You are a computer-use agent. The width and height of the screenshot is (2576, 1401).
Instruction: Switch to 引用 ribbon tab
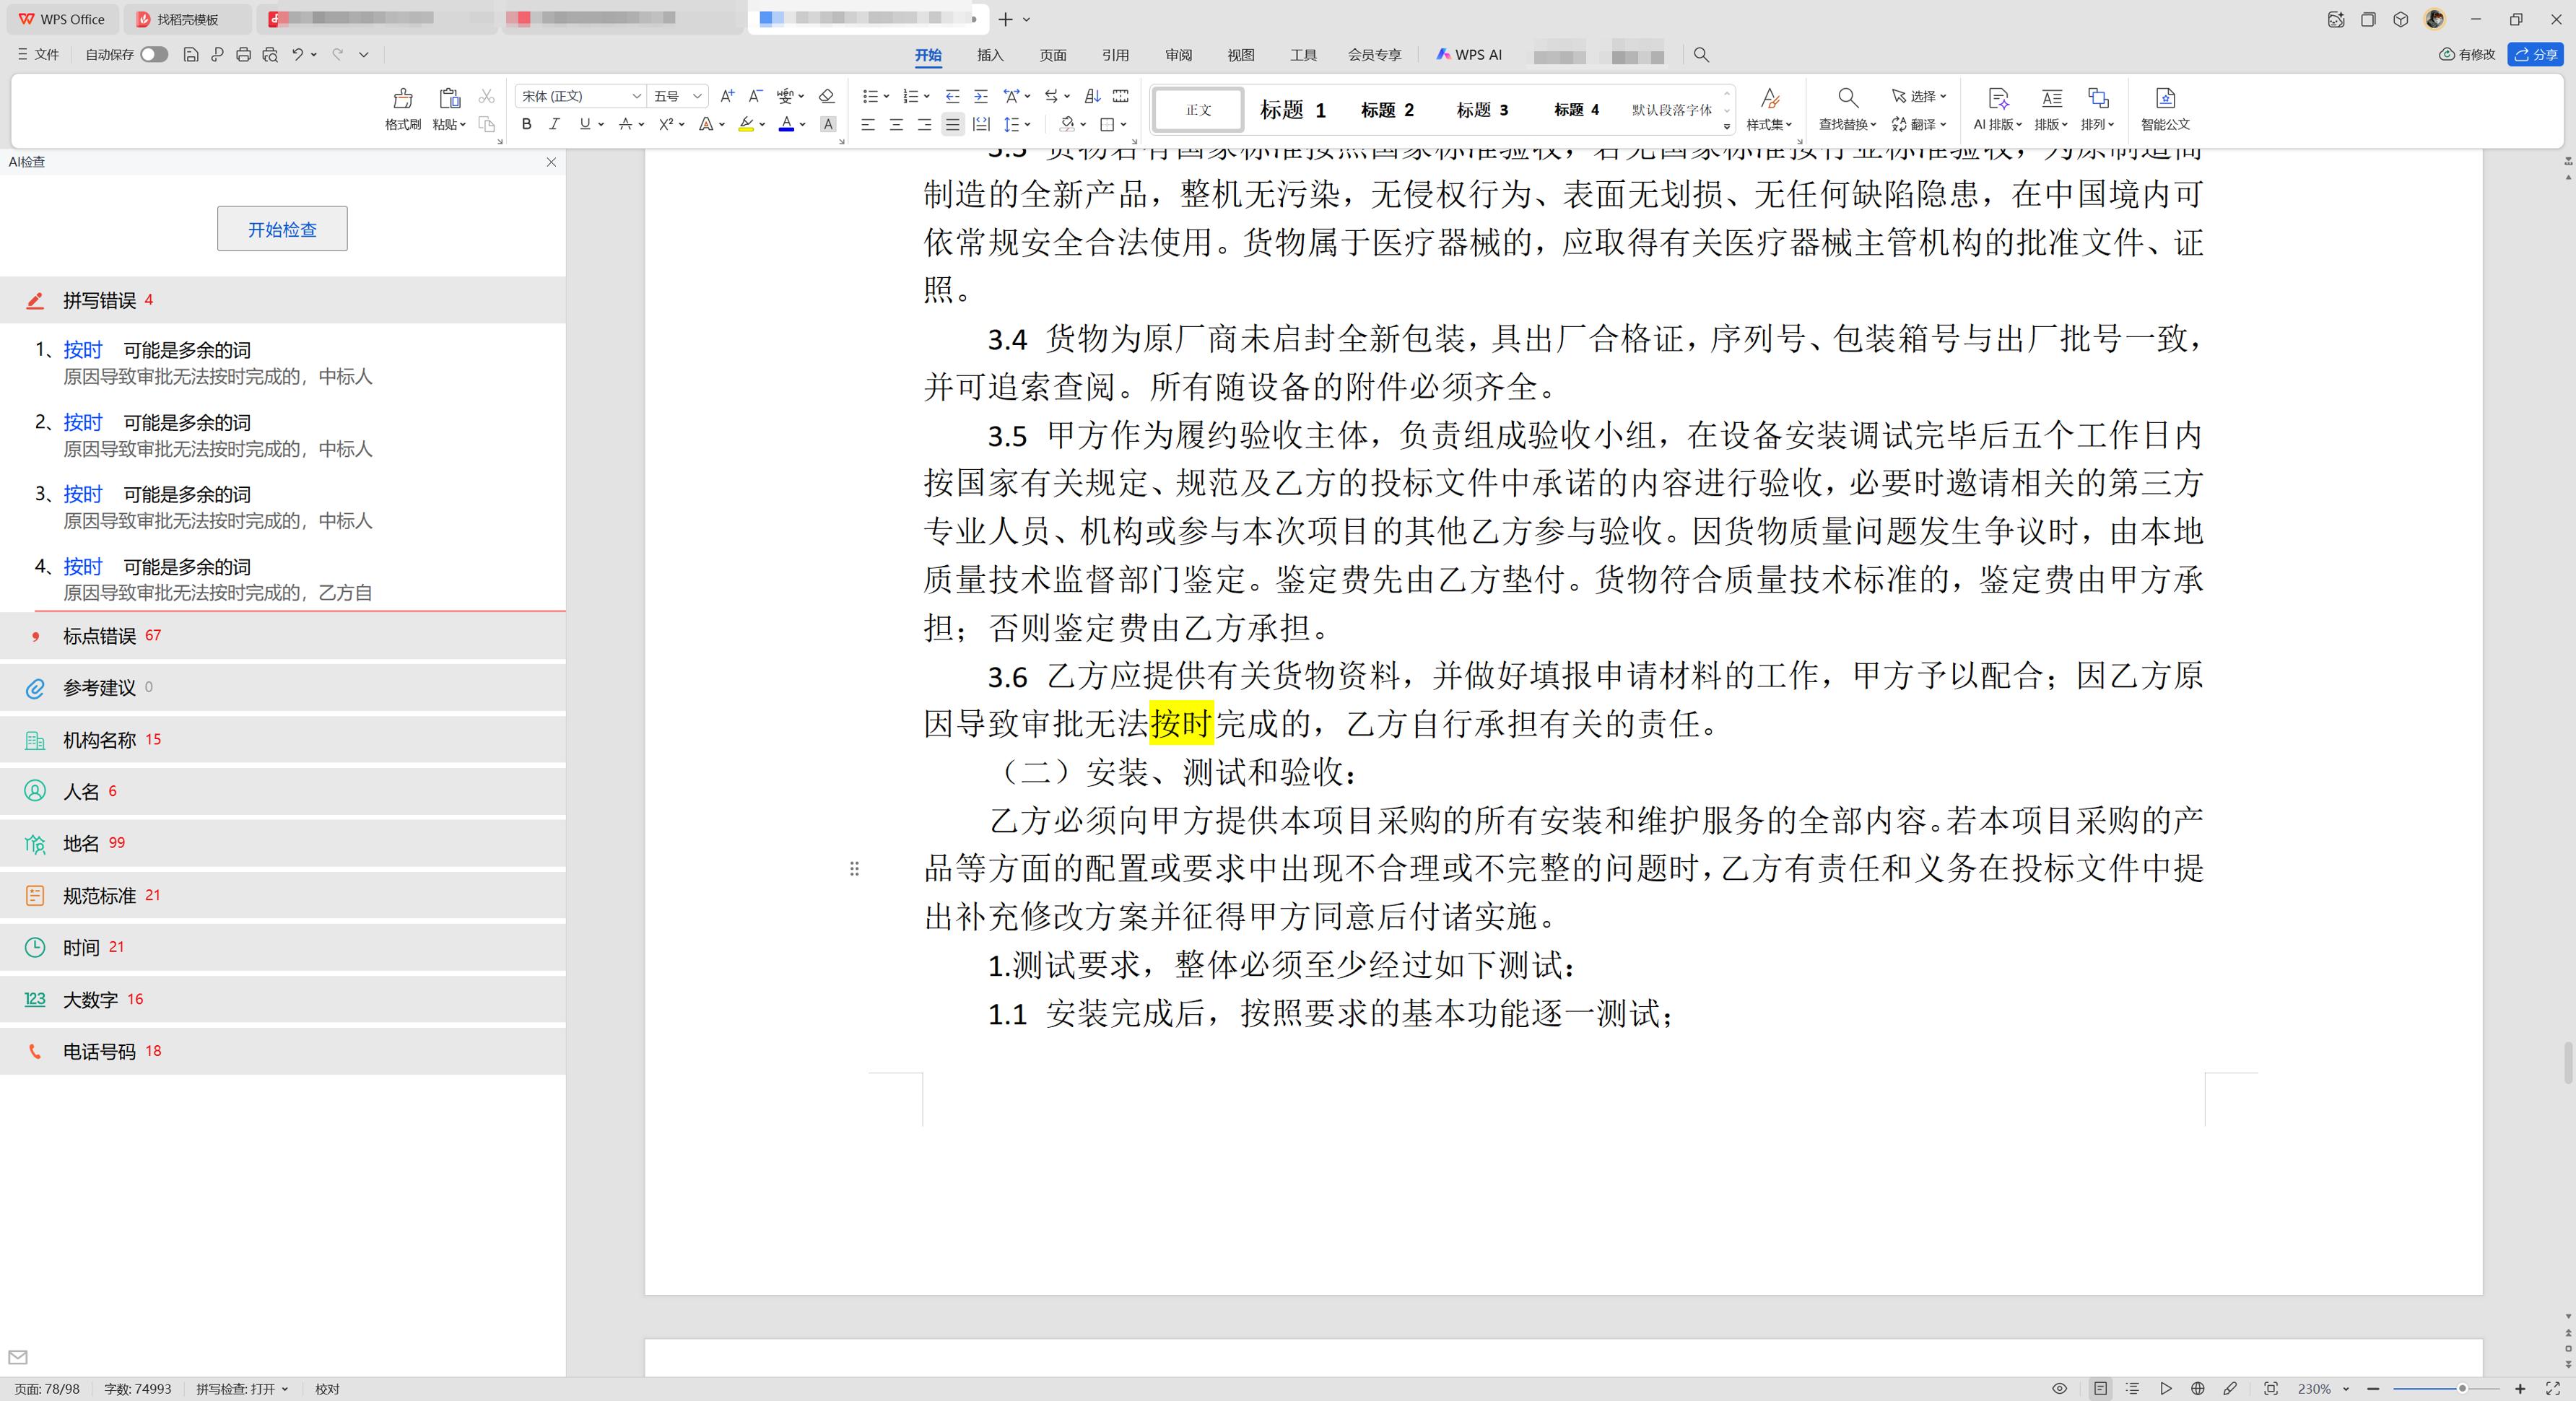1115,55
